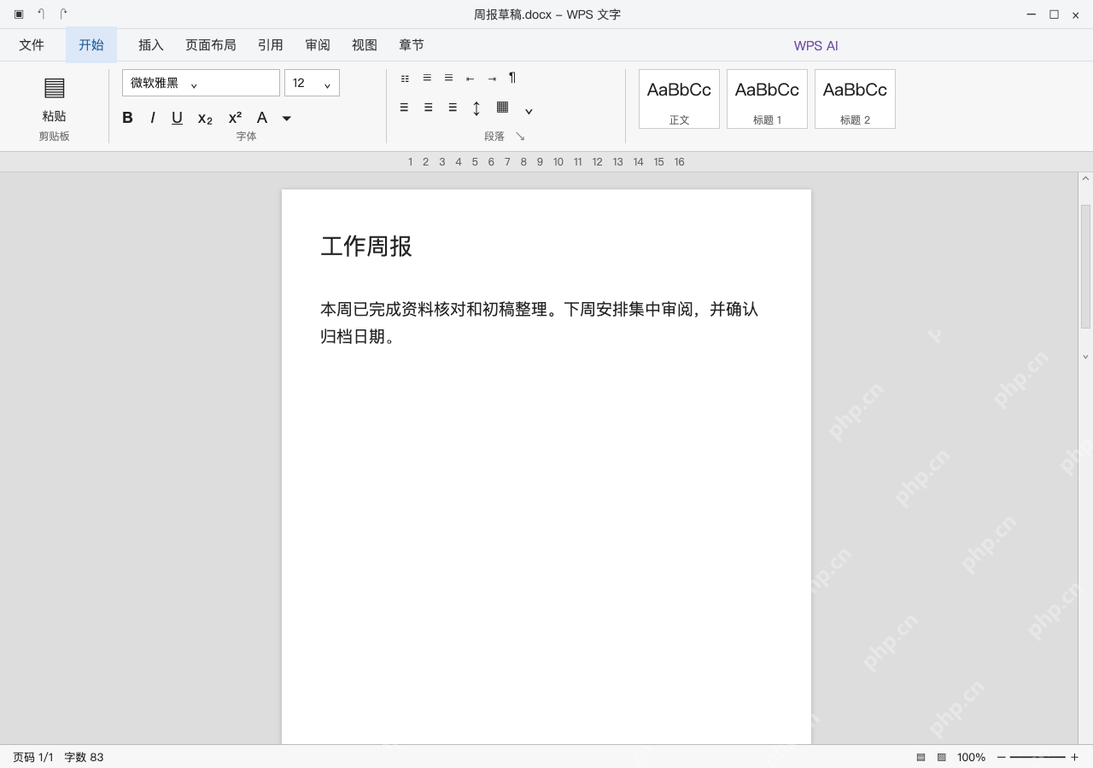Toggle bold formatting
The width and height of the screenshot is (1093, 768).
pos(127,118)
